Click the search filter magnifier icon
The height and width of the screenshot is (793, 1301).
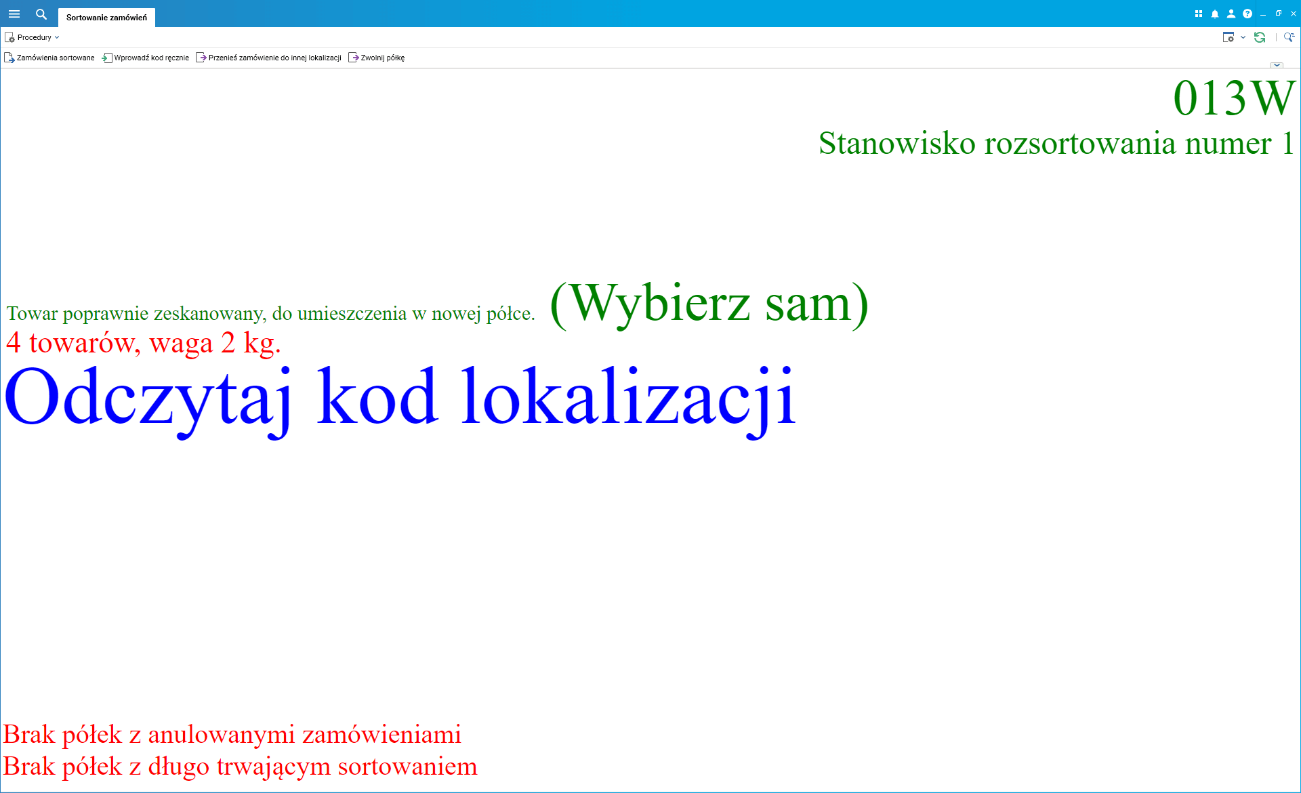click(1289, 37)
